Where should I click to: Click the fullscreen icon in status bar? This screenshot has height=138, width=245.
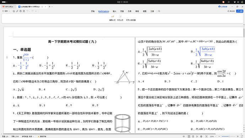[x=242, y=137]
